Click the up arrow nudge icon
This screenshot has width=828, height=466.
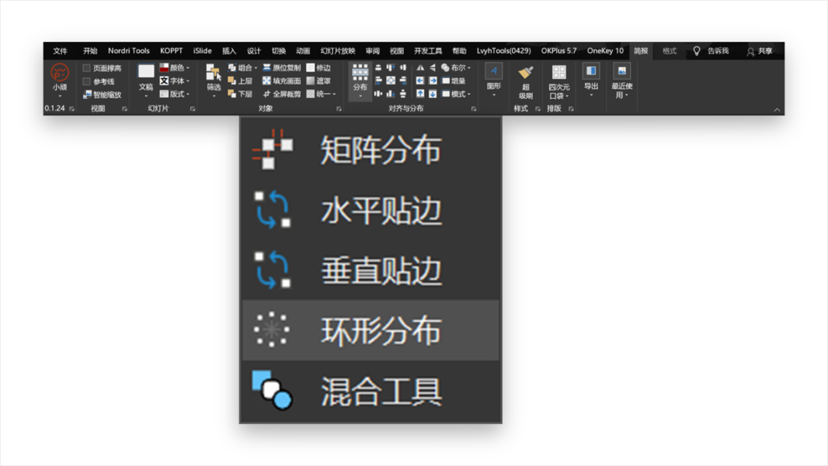point(420,94)
